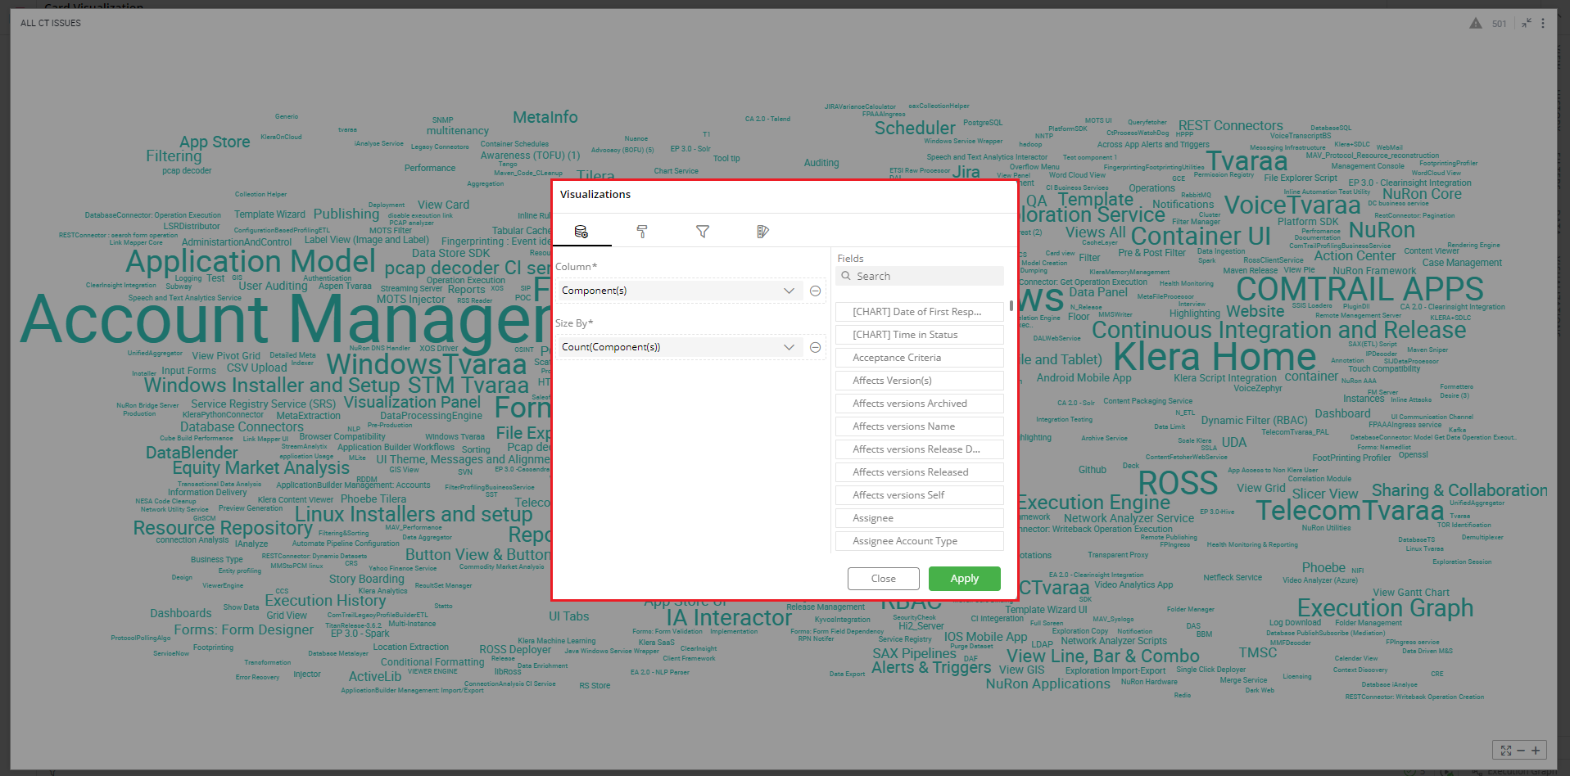
Task: Click 'Execution Graph' in the word cloud
Action: [x=1385, y=608]
